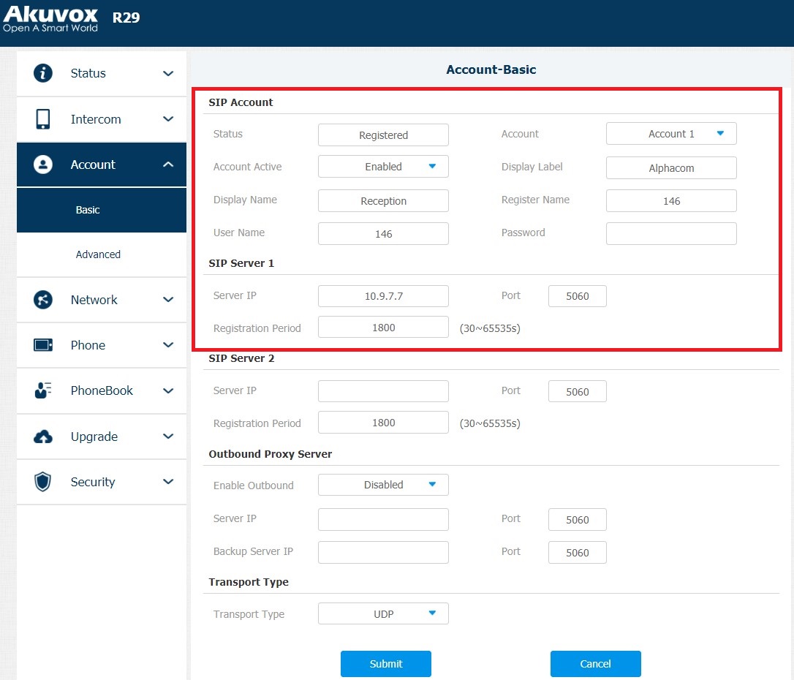This screenshot has width=794, height=680.
Task: Click the Status info icon in sidebar
Action: pos(43,73)
